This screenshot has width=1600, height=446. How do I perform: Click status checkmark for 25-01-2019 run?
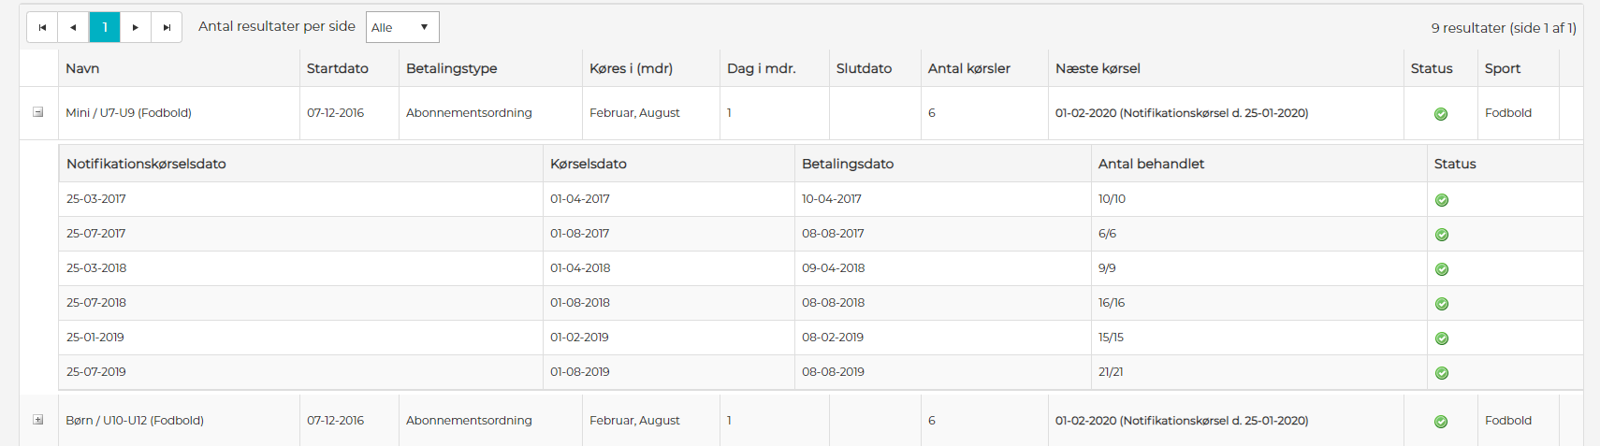pyautogui.click(x=1442, y=338)
